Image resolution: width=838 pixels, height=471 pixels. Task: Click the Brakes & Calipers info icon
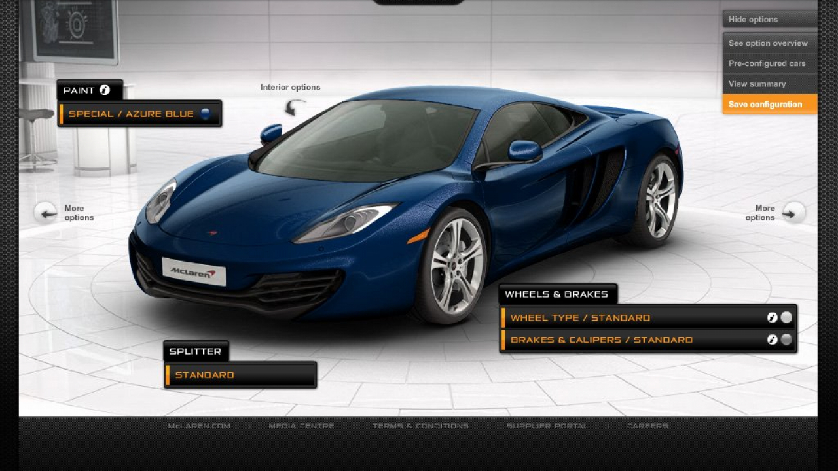point(772,340)
